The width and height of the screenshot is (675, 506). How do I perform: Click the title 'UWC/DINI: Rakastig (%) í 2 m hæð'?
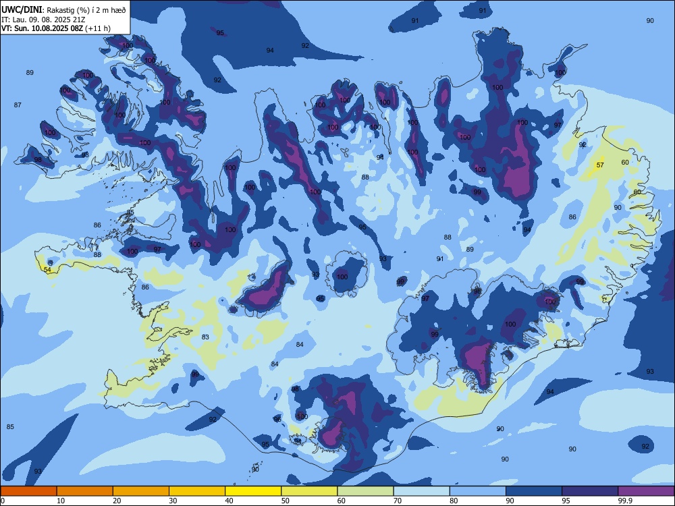tap(63, 9)
